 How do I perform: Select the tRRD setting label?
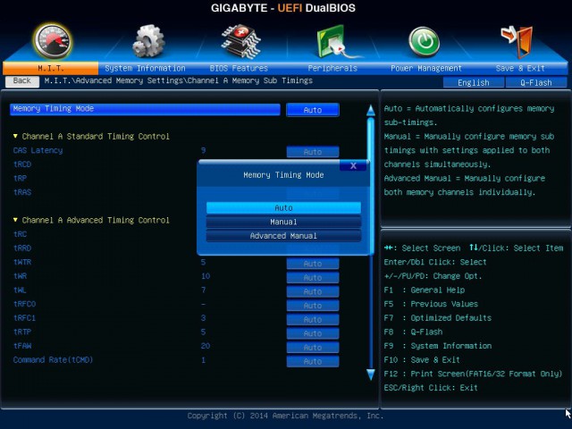point(22,248)
